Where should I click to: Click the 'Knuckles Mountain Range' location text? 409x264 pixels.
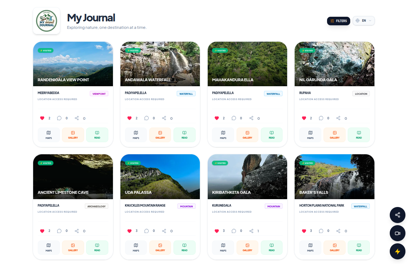(145, 206)
